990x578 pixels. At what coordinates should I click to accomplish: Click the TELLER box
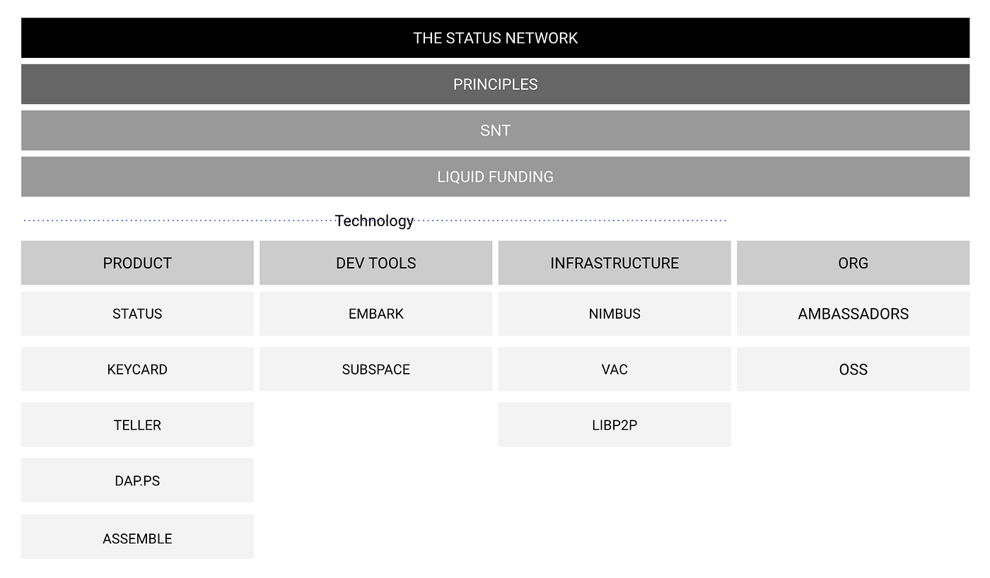[x=137, y=425]
